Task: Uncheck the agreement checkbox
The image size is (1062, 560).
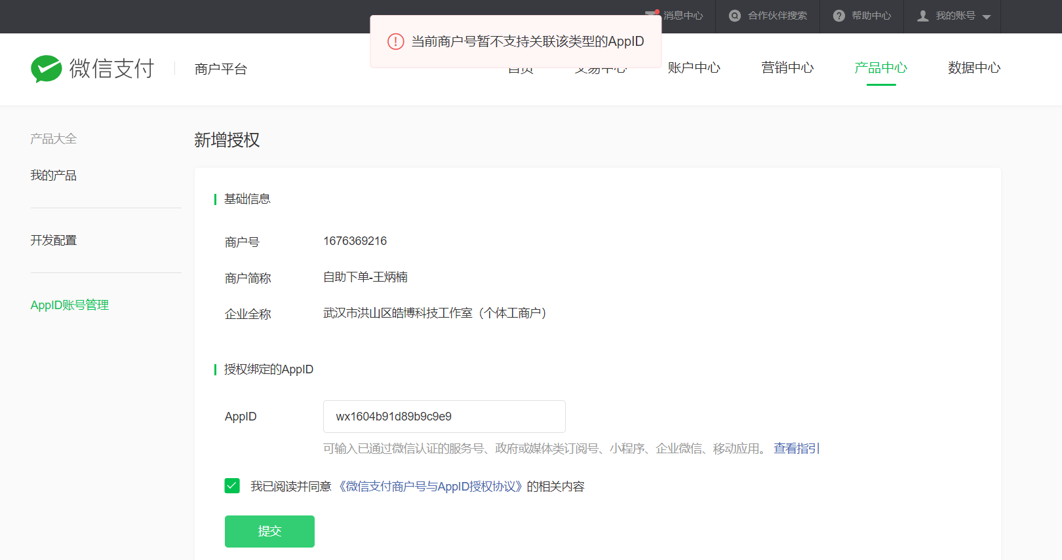Action: click(x=232, y=485)
